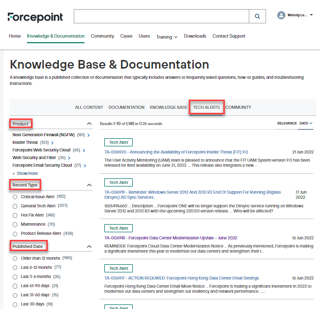Screen dimensions: 320x309
Task: Open the Downloads menu item
Action: (x=195, y=36)
